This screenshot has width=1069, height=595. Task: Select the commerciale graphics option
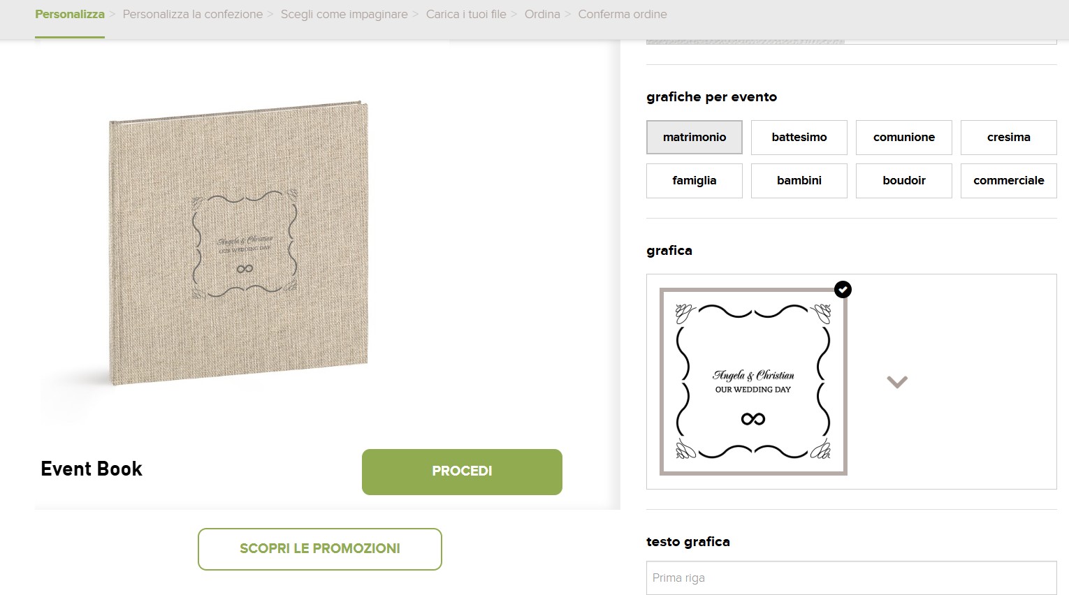pyautogui.click(x=1009, y=181)
